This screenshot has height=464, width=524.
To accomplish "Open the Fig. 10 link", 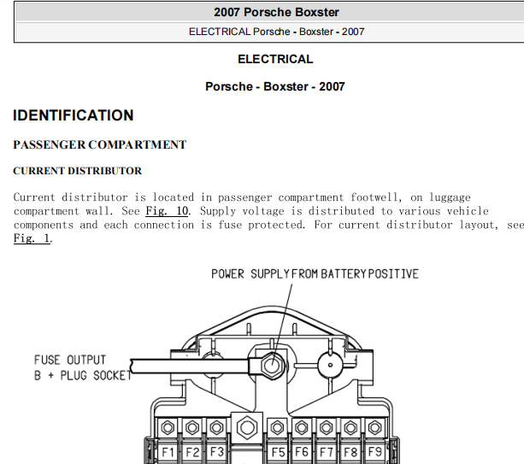I will coord(167,211).
